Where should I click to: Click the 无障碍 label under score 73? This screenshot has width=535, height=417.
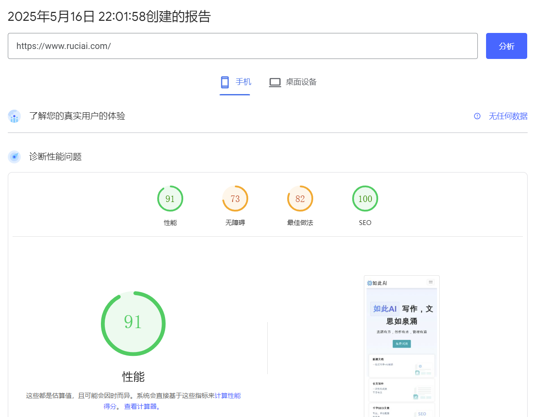[235, 223]
